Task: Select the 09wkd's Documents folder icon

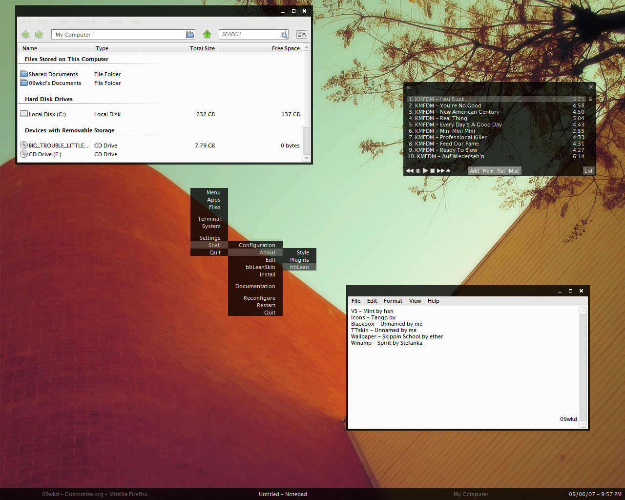Action: [24, 83]
